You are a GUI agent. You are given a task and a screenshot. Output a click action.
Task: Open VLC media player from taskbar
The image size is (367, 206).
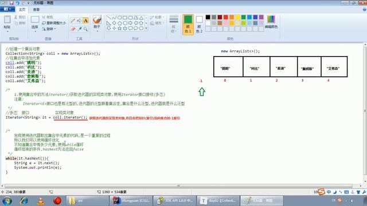pyautogui.click(x=41, y=201)
